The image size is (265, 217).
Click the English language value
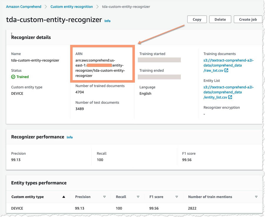pyautogui.click(x=145, y=93)
